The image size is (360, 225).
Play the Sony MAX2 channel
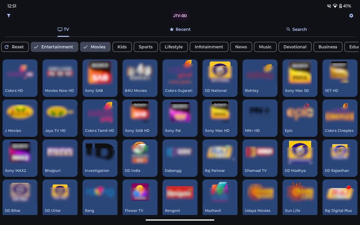coord(20,158)
